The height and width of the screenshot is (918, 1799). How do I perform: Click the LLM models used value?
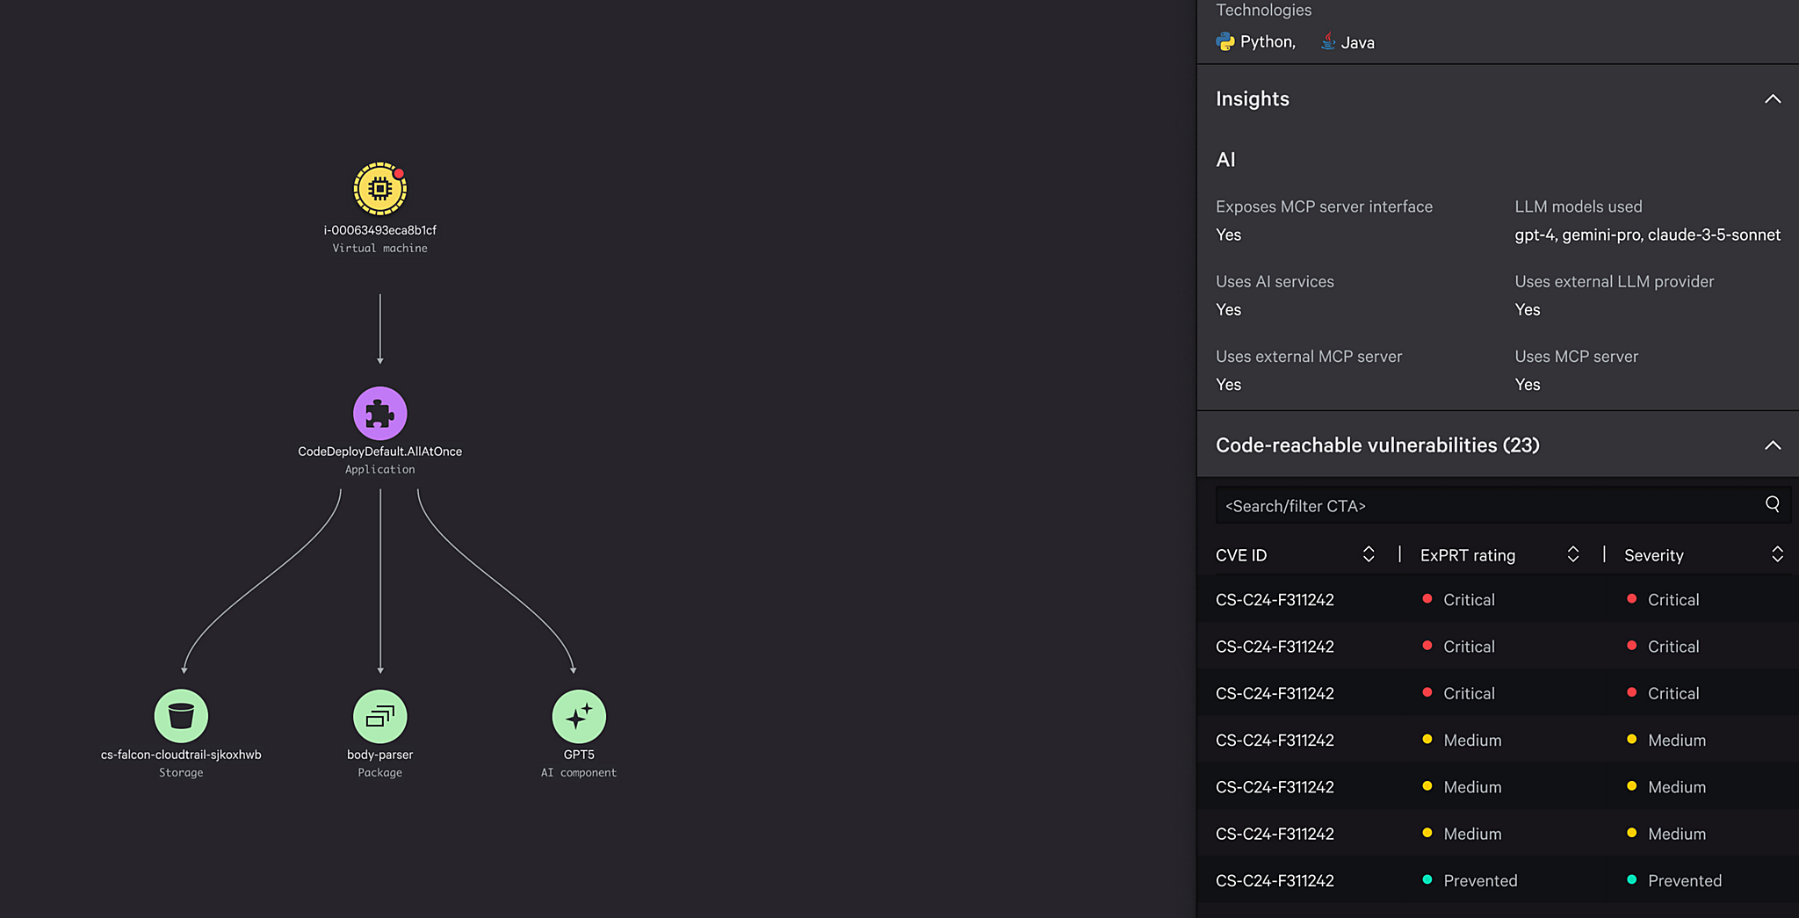pos(1647,235)
